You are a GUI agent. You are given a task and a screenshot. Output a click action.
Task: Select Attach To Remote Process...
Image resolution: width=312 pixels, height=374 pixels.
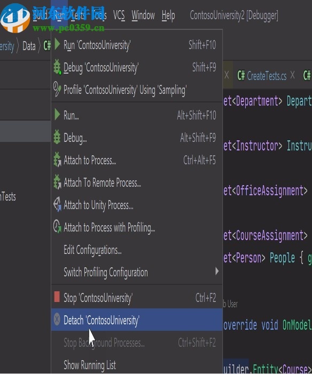pyautogui.click(x=137, y=182)
